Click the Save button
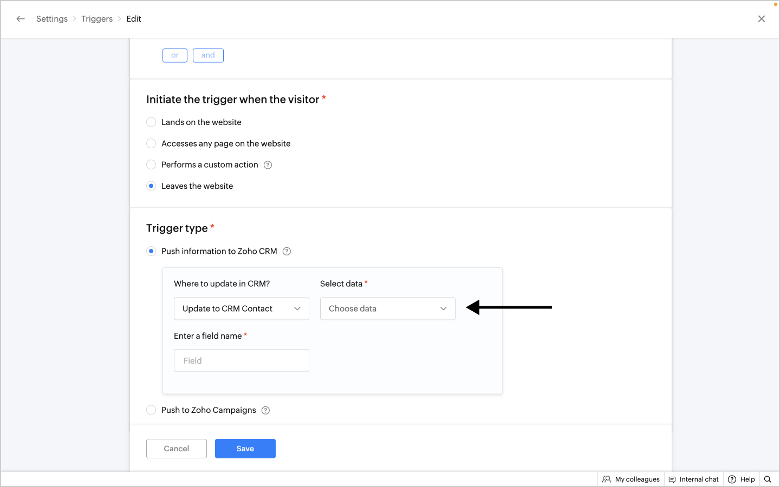The image size is (780, 487). pyautogui.click(x=245, y=449)
